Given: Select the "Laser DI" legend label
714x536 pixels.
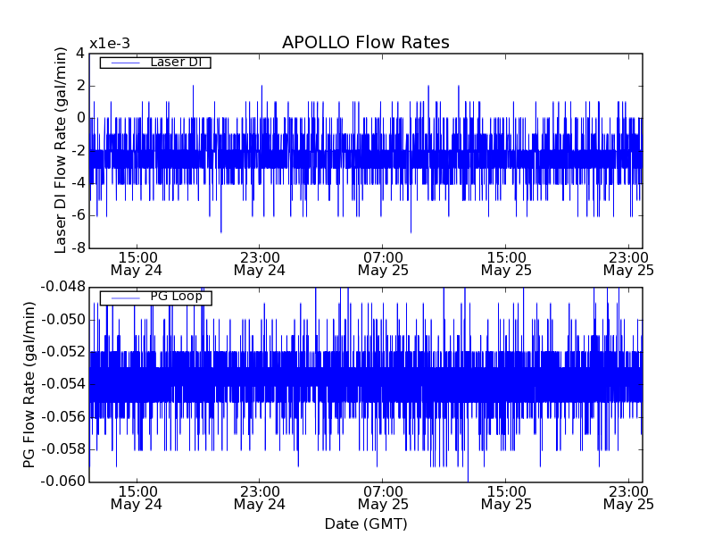Looking at the screenshot, I should (x=175, y=63).
